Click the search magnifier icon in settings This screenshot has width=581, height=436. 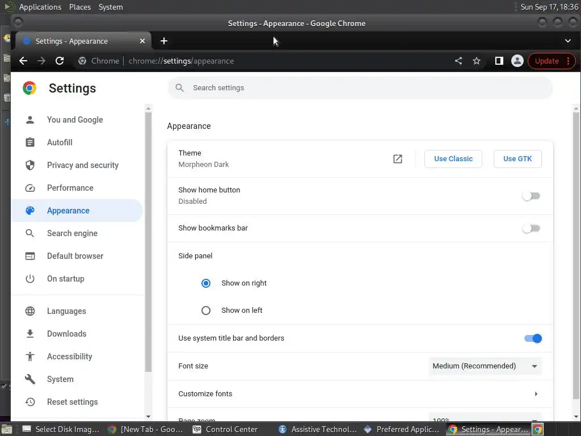point(180,88)
